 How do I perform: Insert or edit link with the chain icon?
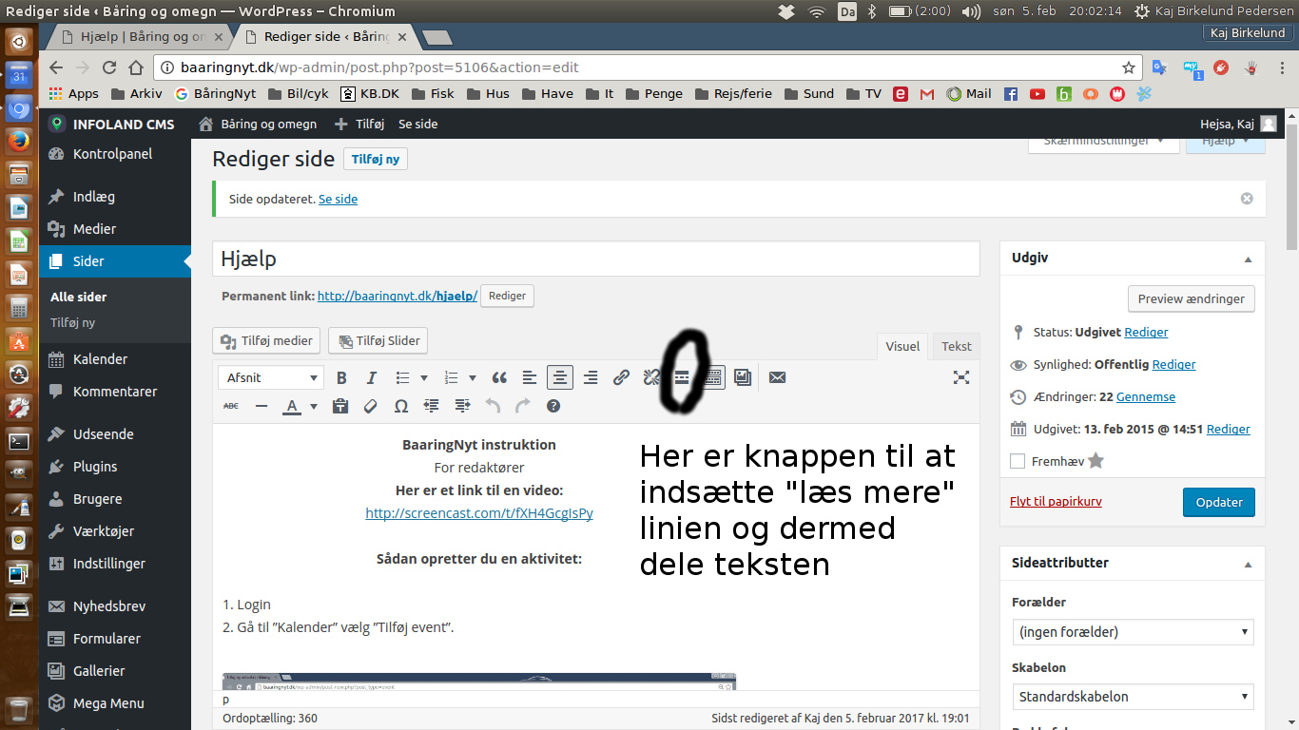pyautogui.click(x=621, y=377)
